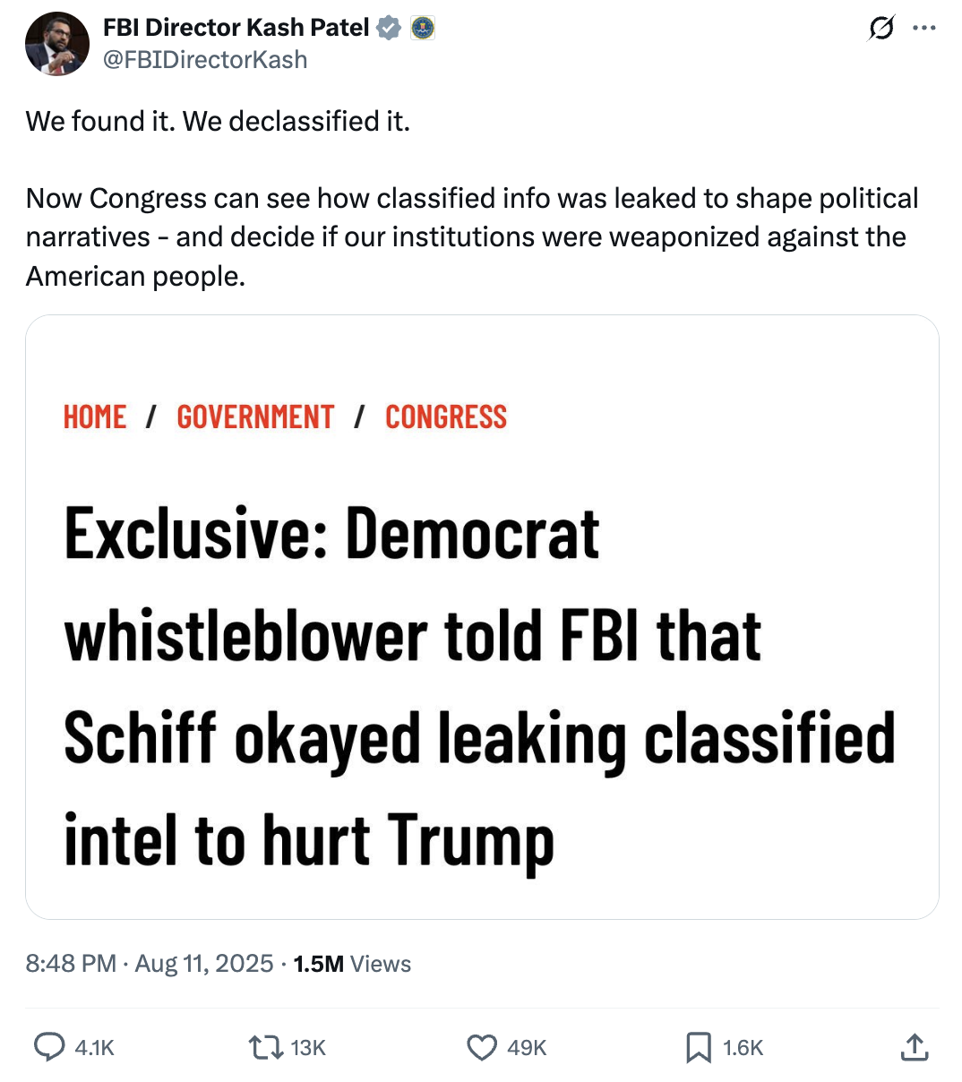Screen dimensions: 962x1082
Task: Open the three-dot more options menu
Action: point(923,29)
